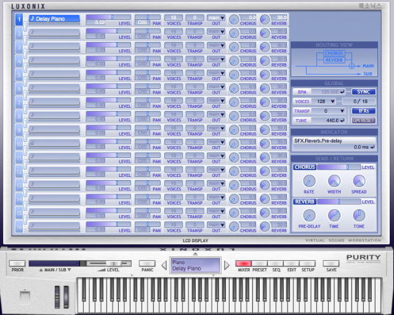Click the reverb PRE-DELAY knob
Image resolution: width=394 pixels, height=315 pixels.
point(309,215)
